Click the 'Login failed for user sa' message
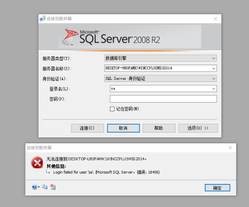249x207 pixels. pos(107,172)
